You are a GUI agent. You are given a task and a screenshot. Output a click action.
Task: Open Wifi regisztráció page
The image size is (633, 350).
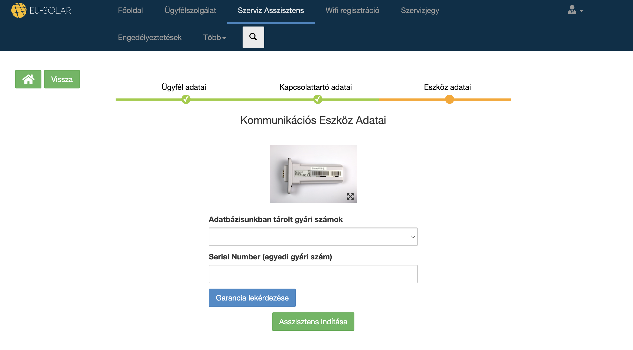click(x=352, y=10)
